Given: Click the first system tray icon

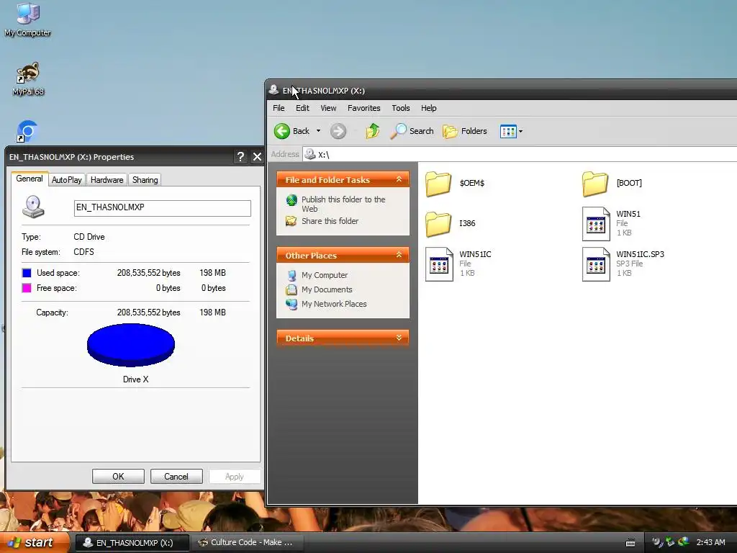Looking at the screenshot, I should (x=657, y=543).
